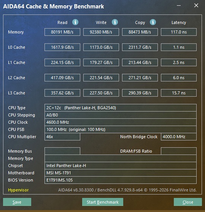This screenshot has height=212, width=205.
Task: Click the L3 Cache latency 15.7 ns
Action: 179,93
